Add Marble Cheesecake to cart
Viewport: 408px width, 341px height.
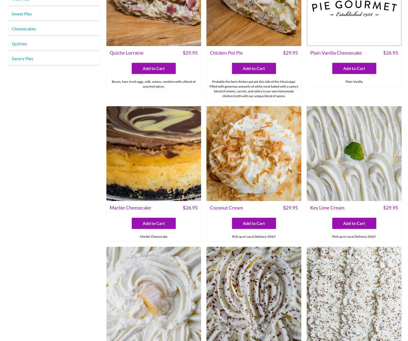click(154, 223)
